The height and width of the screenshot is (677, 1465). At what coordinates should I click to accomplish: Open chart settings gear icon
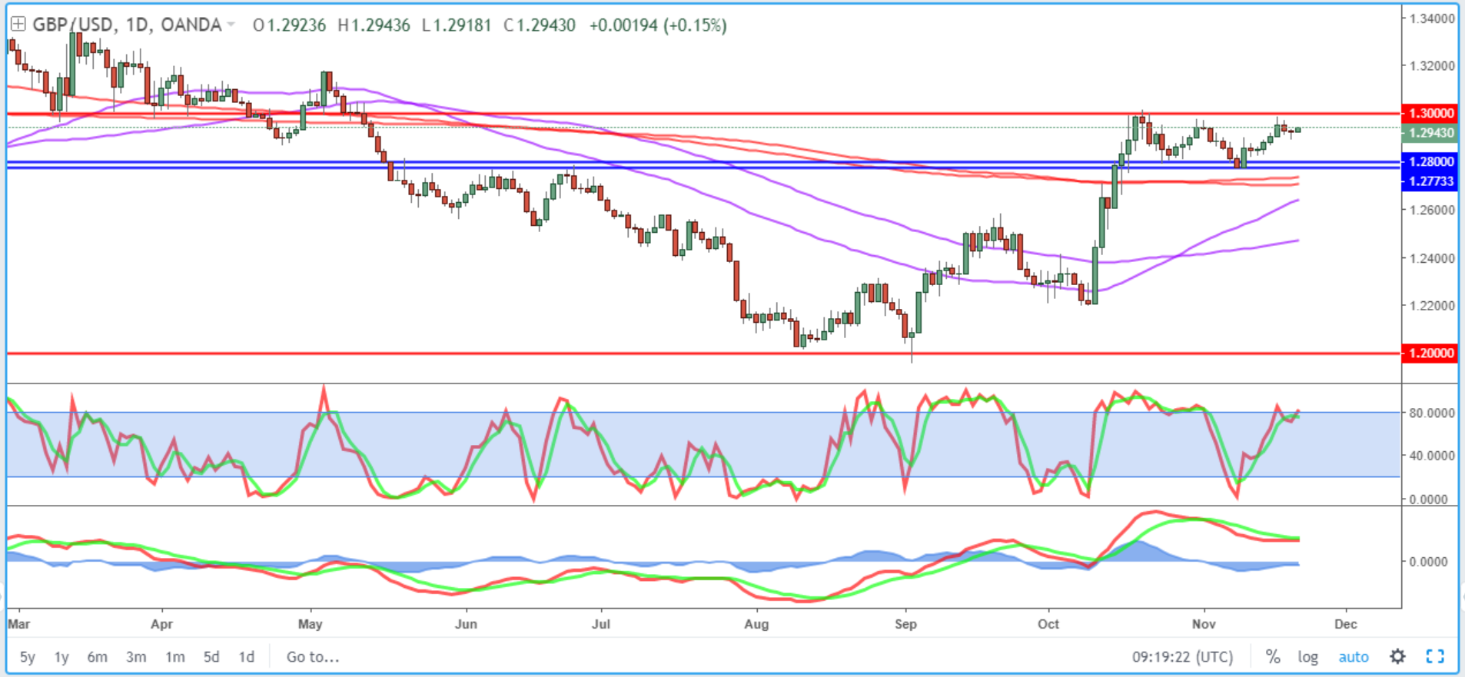coord(1398,656)
